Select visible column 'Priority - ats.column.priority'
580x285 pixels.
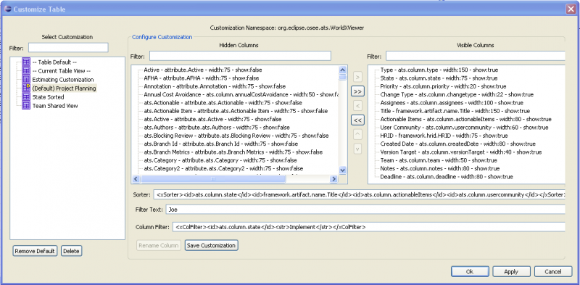coord(443,86)
